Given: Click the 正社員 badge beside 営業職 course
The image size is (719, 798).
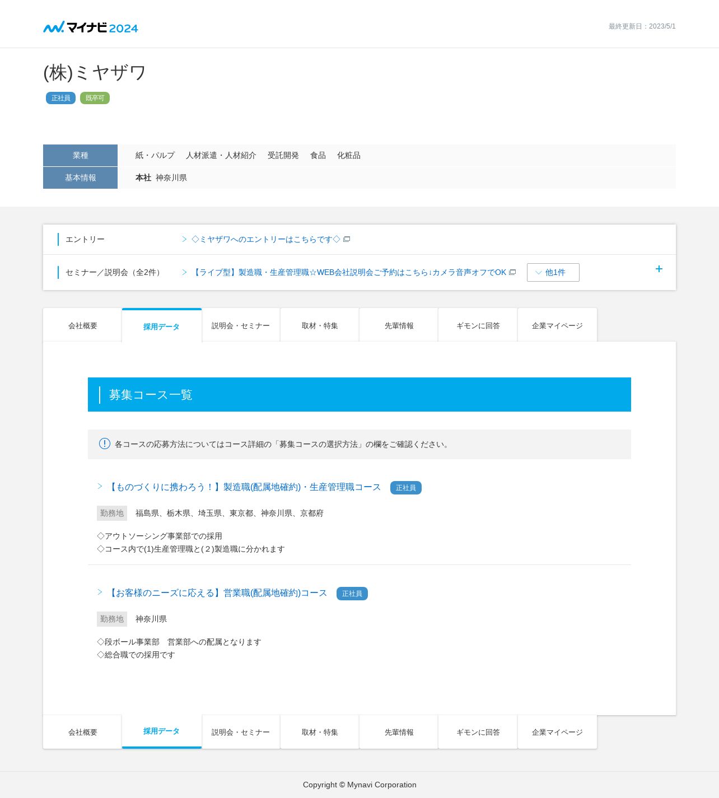Looking at the screenshot, I should [x=352, y=594].
